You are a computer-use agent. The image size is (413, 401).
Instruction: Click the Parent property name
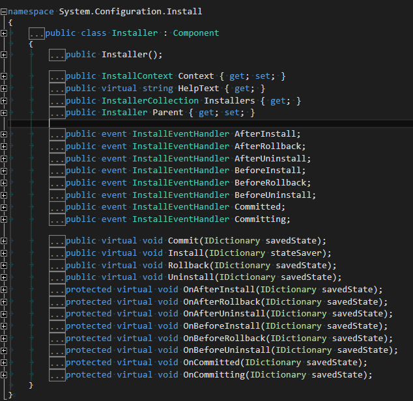167,113
